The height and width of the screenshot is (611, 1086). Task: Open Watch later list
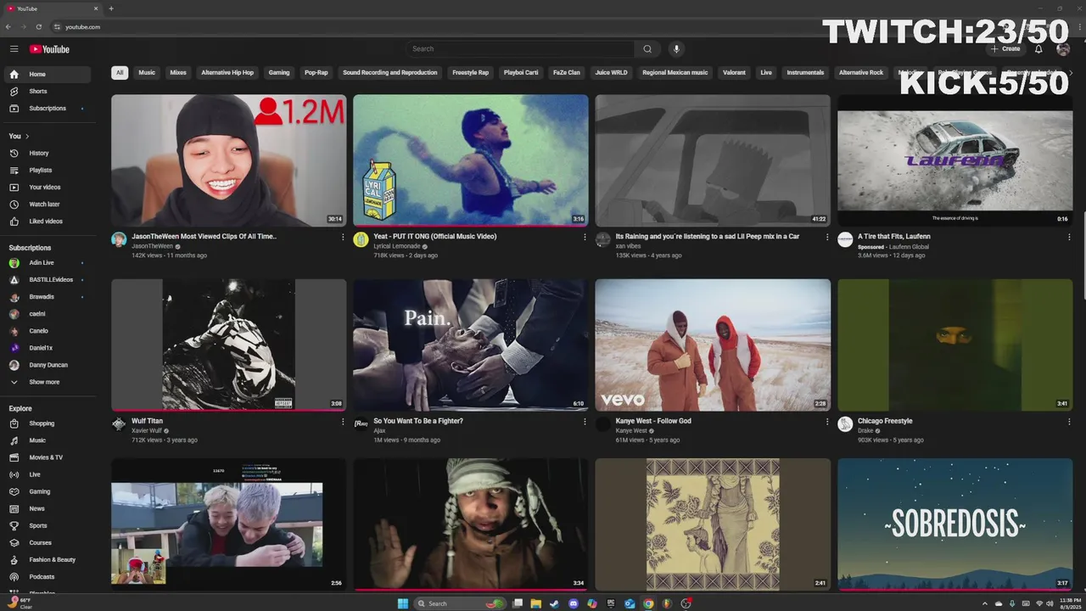pos(47,204)
